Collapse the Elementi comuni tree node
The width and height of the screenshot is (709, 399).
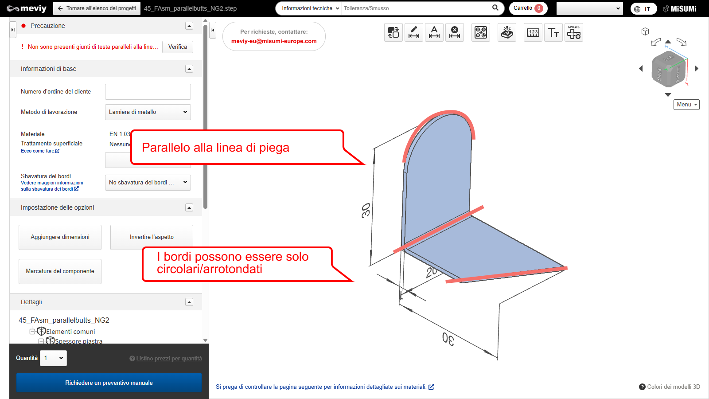(32, 331)
